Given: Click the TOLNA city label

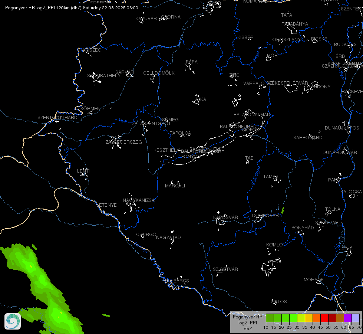Looking at the screenshot, I should pyautogui.click(x=333, y=209).
